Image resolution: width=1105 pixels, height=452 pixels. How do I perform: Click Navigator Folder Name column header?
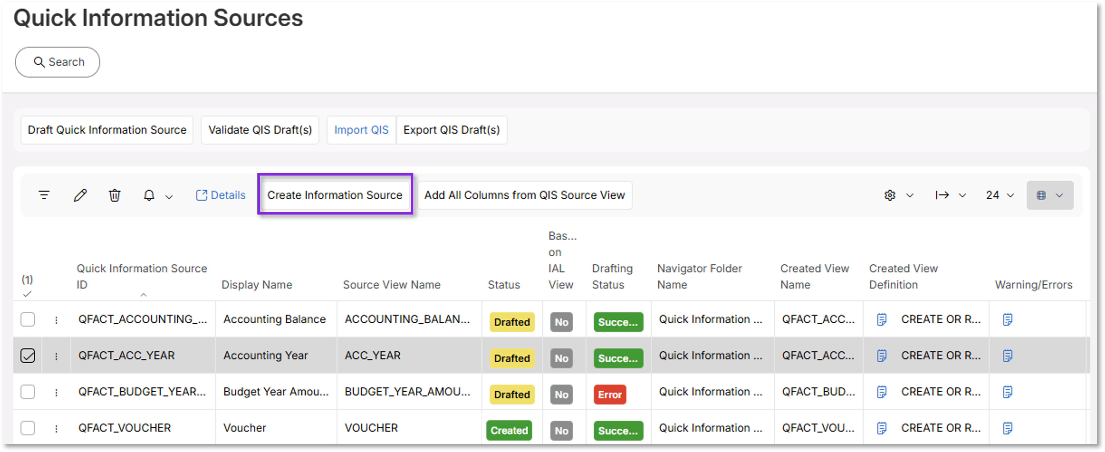699,276
